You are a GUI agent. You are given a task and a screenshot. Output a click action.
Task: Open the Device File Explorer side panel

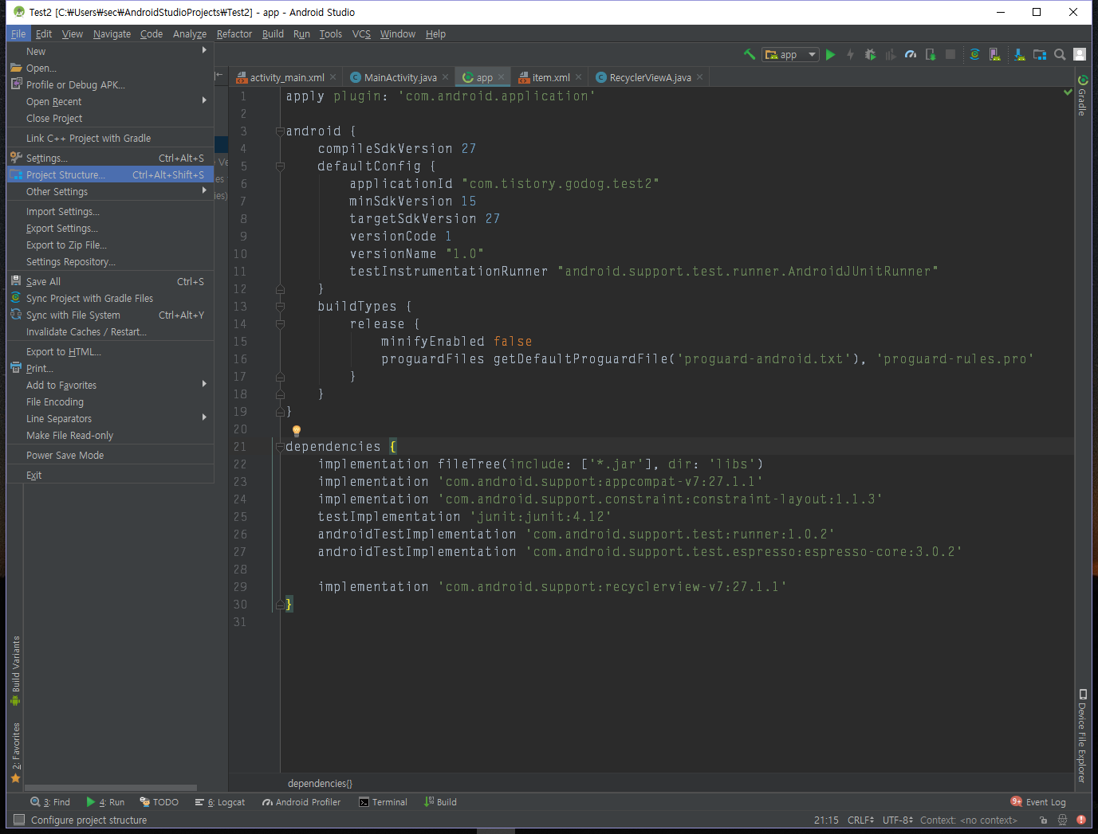tap(1083, 736)
